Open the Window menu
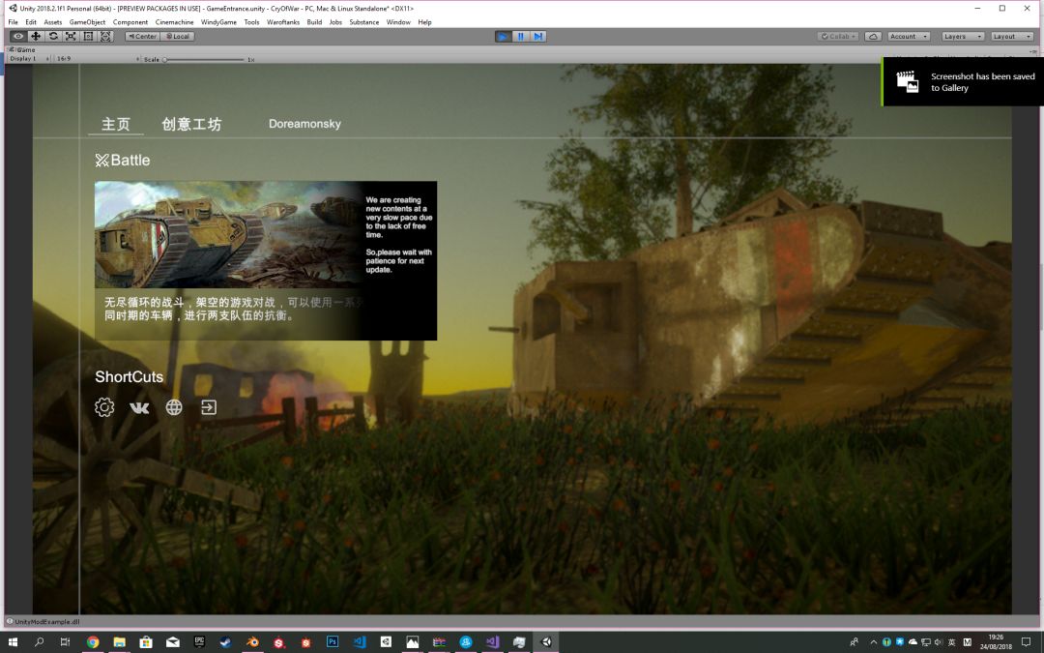This screenshot has width=1044, height=653. coord(398,22)
